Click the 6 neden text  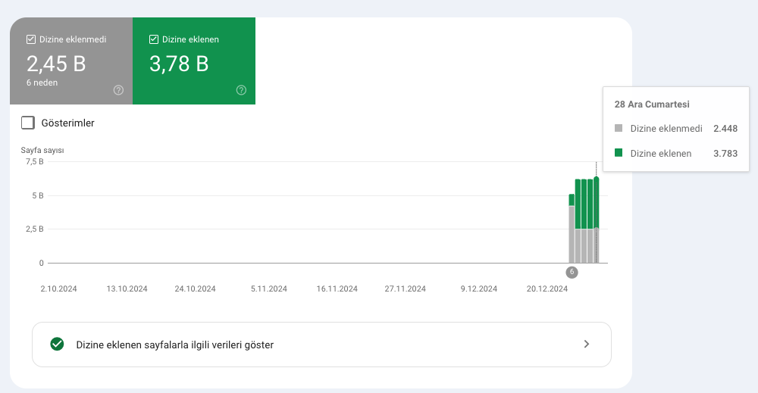tap(42, 83)
